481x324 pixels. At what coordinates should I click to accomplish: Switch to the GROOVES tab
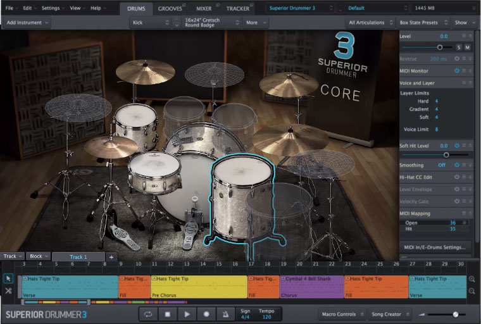[170, 9]
